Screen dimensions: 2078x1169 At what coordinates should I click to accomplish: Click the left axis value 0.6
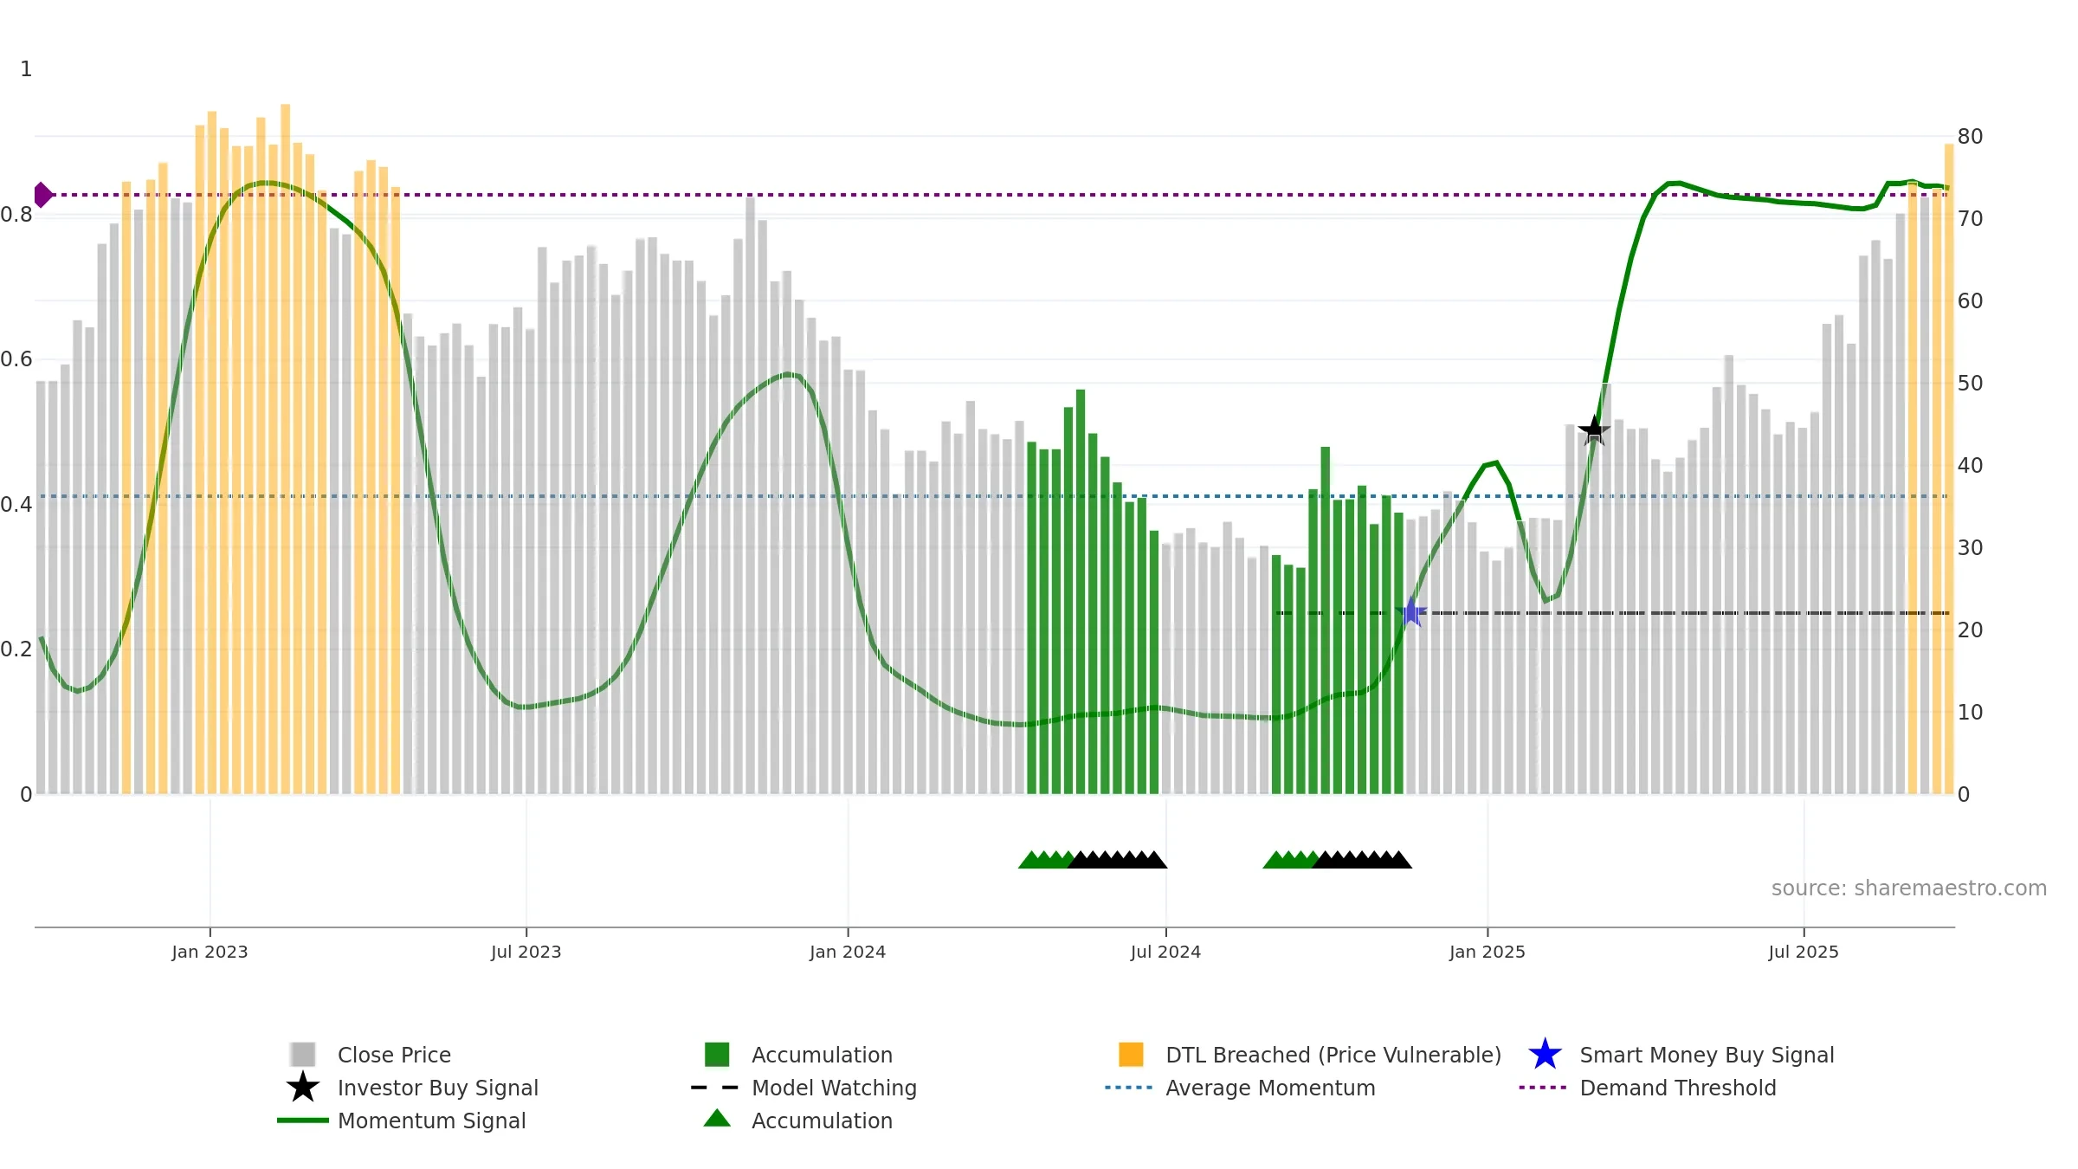tap(16, 358)
